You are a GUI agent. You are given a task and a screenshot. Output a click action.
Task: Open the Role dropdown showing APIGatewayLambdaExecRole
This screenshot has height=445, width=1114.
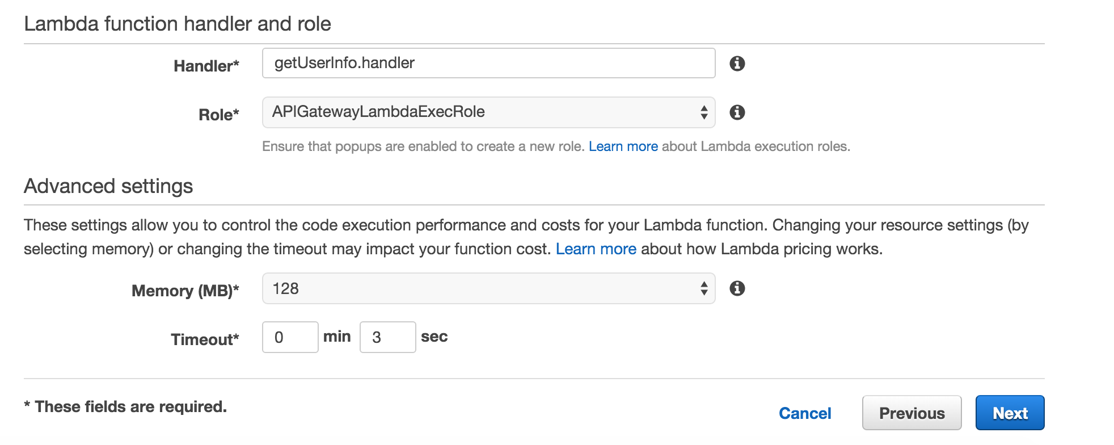[x=488, y=112]
